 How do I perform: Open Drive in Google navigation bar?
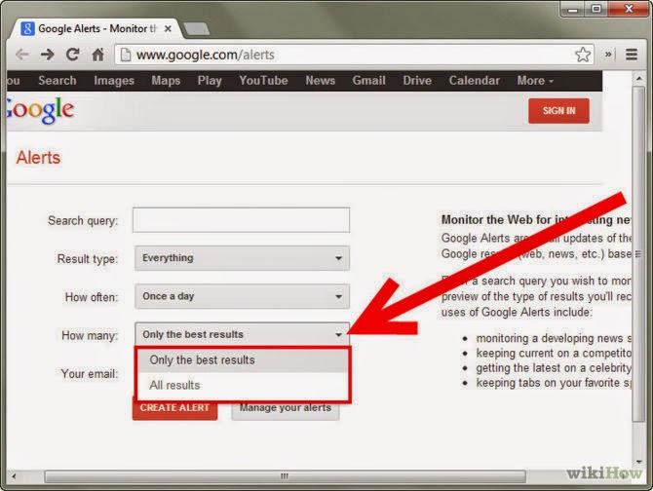pos(417,80)
